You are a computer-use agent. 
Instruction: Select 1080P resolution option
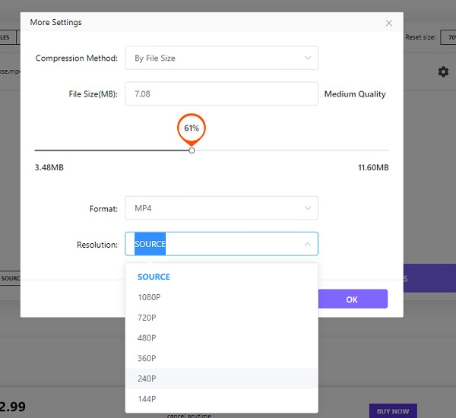click(221, 297)
